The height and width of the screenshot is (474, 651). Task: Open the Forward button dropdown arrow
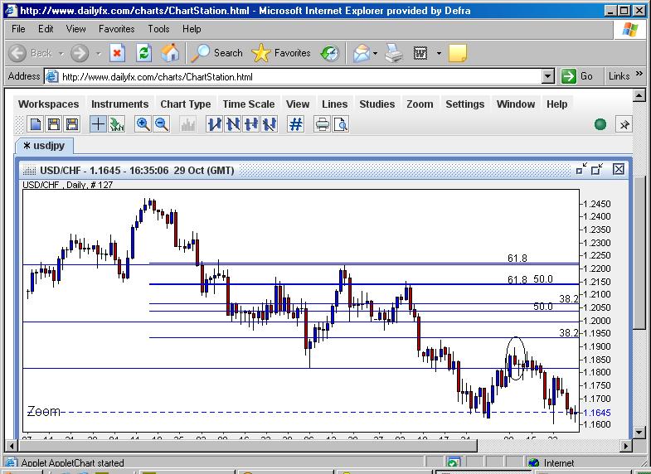(99, 54)
